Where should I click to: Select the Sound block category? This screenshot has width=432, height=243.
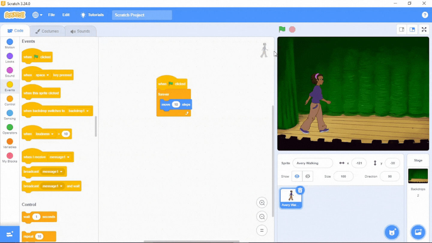pyautogui.click(x=10, y=72)
